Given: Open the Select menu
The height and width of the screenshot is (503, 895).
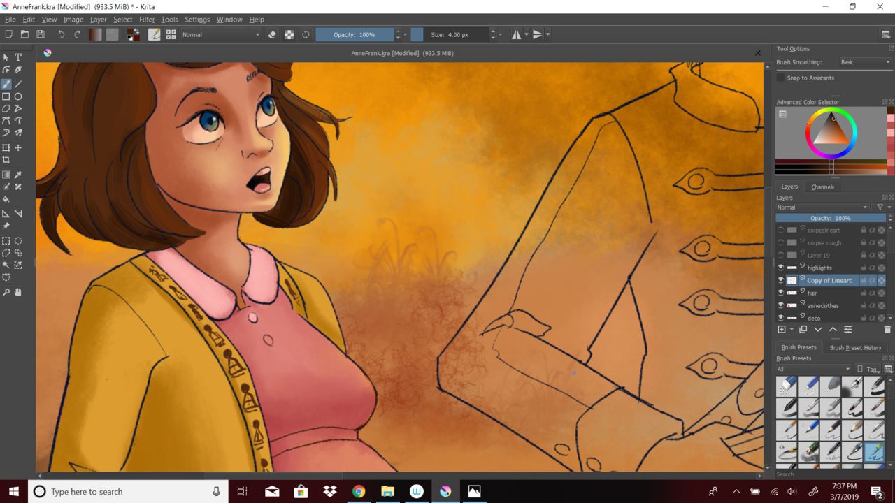Looking at the screenshot, I should [122, 20].
